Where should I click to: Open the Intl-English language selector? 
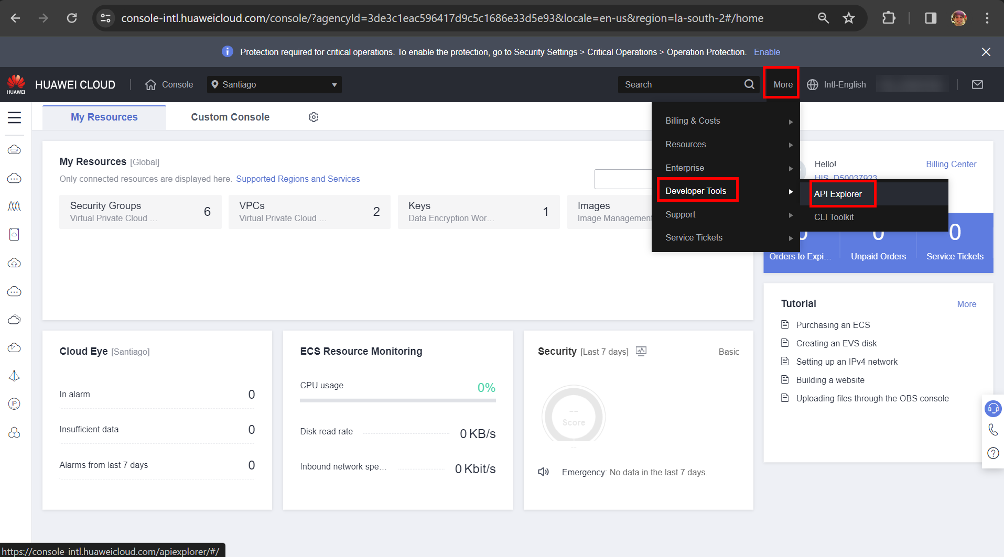[x=836, y=85]
